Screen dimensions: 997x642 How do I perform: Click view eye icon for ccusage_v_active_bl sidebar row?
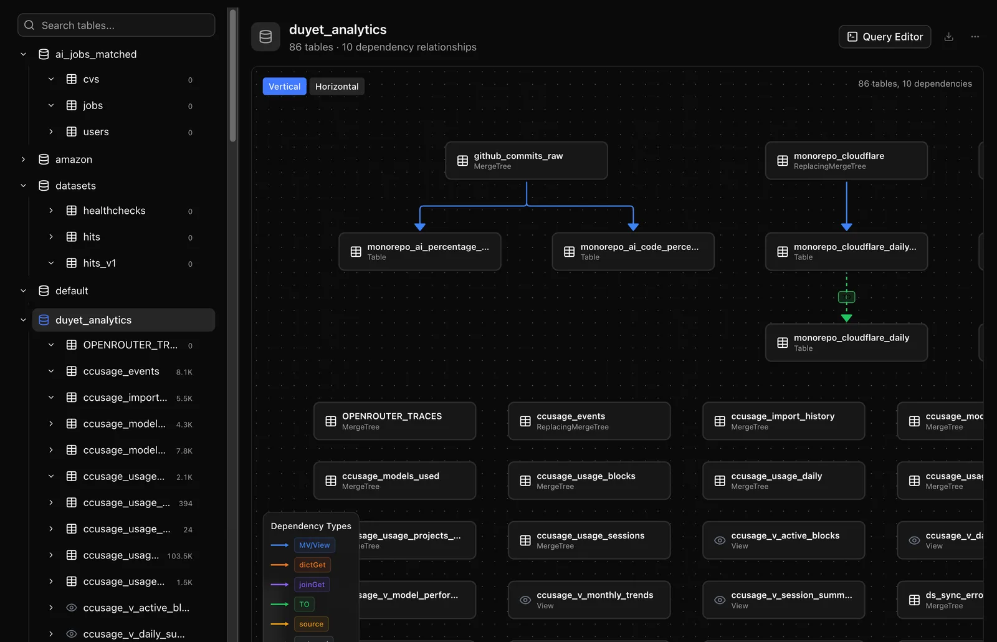pyautogui.click(x=72, y=608)
